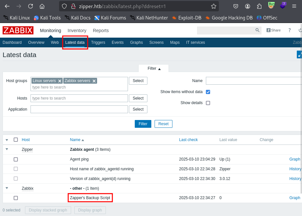
Task: Switch to the Dashboard tab
Action: [x=12, y=42]
